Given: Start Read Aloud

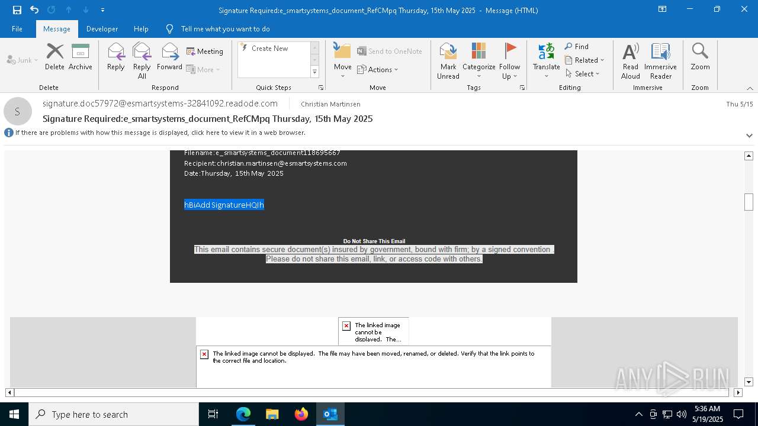Looking at the screenshot, I should [631, 61].
